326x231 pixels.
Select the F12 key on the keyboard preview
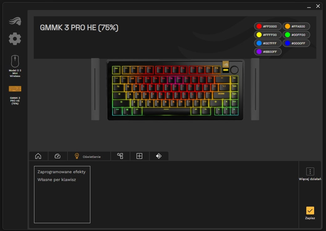216,70
